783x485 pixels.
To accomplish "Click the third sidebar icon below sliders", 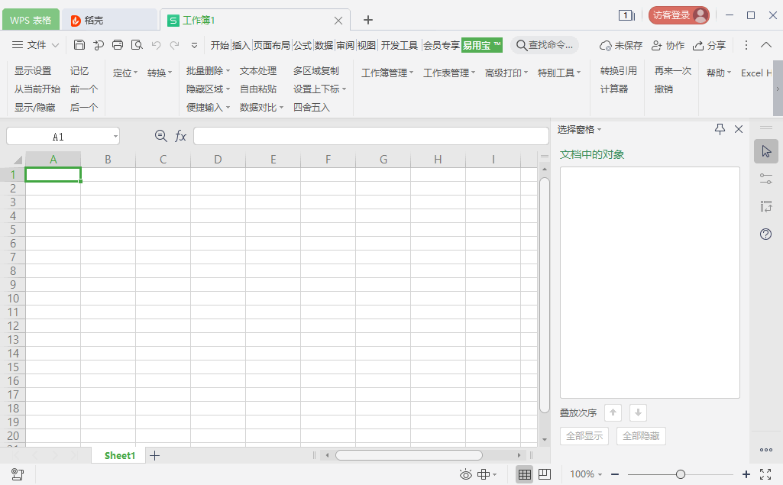I will (766, 205).
